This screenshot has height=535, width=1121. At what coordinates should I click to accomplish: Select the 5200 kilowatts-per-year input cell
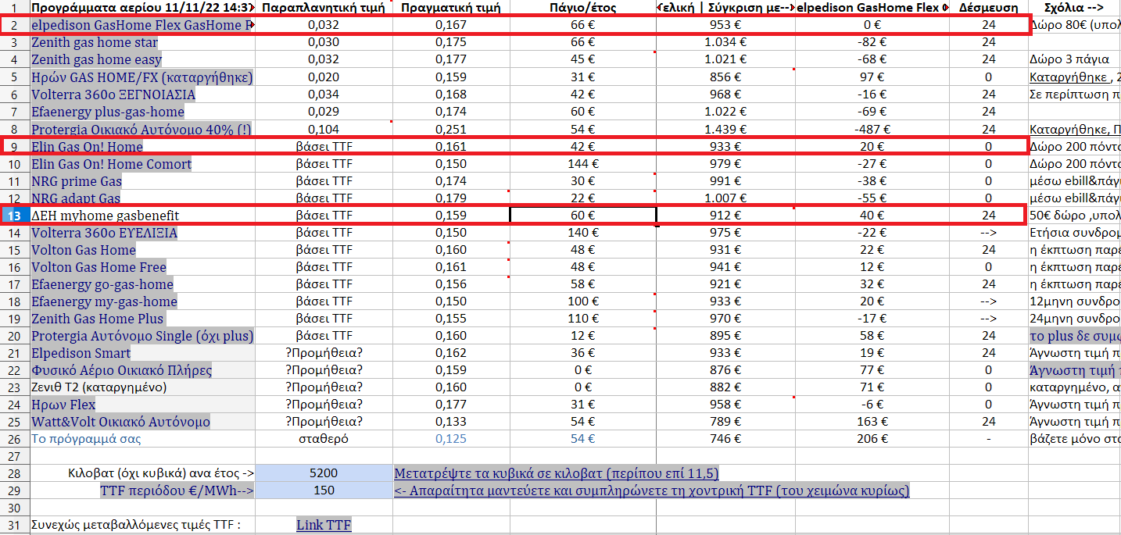click(x=323, y=473)
